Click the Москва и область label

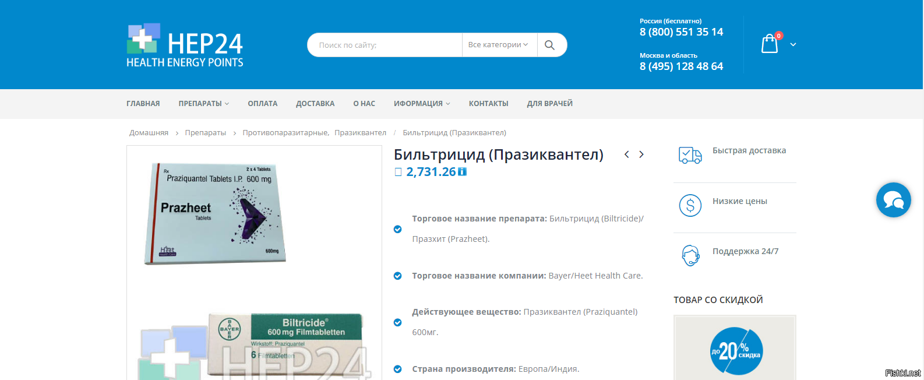(669, 55)
